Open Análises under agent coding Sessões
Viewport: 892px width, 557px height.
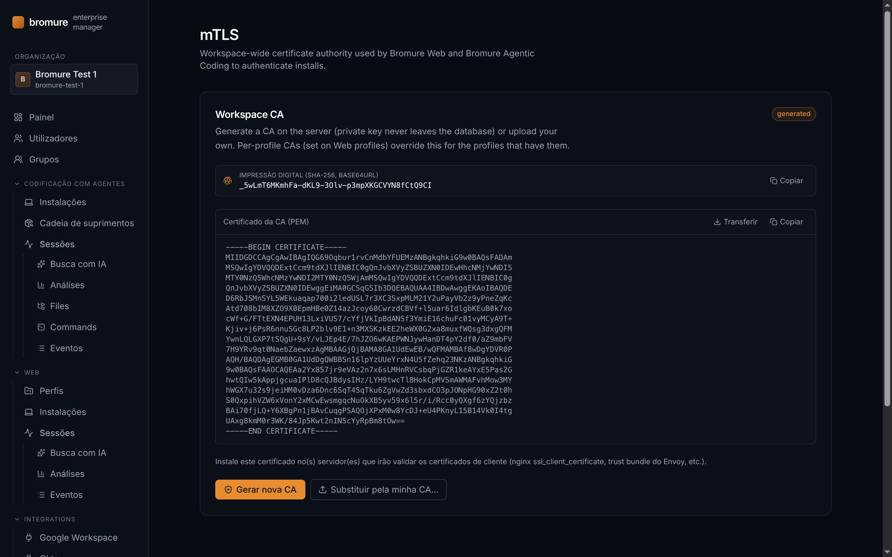pyautogui.click(x=67, y=285)
